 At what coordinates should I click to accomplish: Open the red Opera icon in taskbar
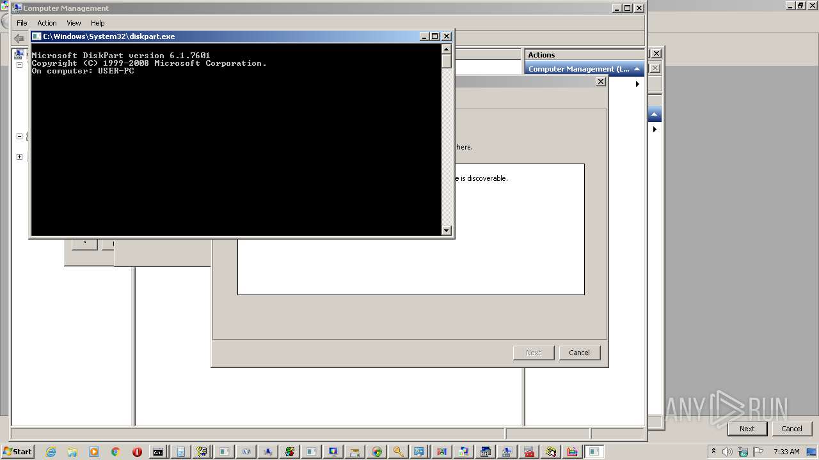pos(137,452)
